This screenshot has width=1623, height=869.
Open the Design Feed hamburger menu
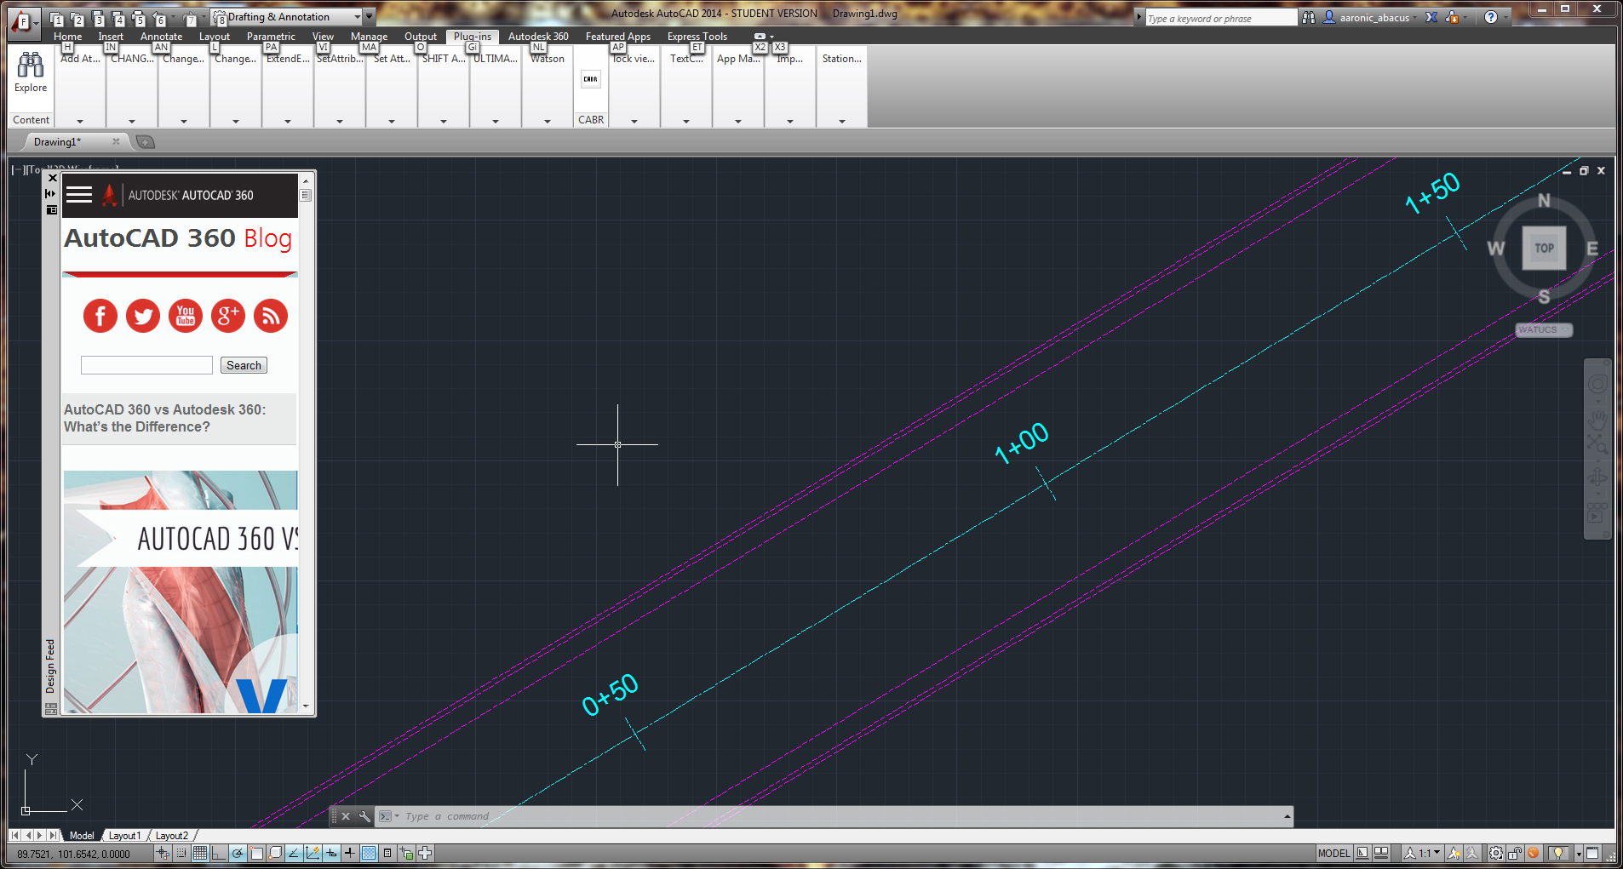pos(79,195)
